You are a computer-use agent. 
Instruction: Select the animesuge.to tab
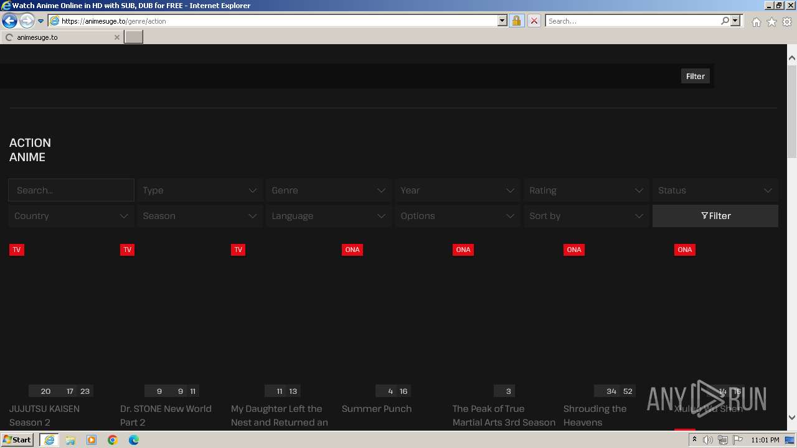61,37
